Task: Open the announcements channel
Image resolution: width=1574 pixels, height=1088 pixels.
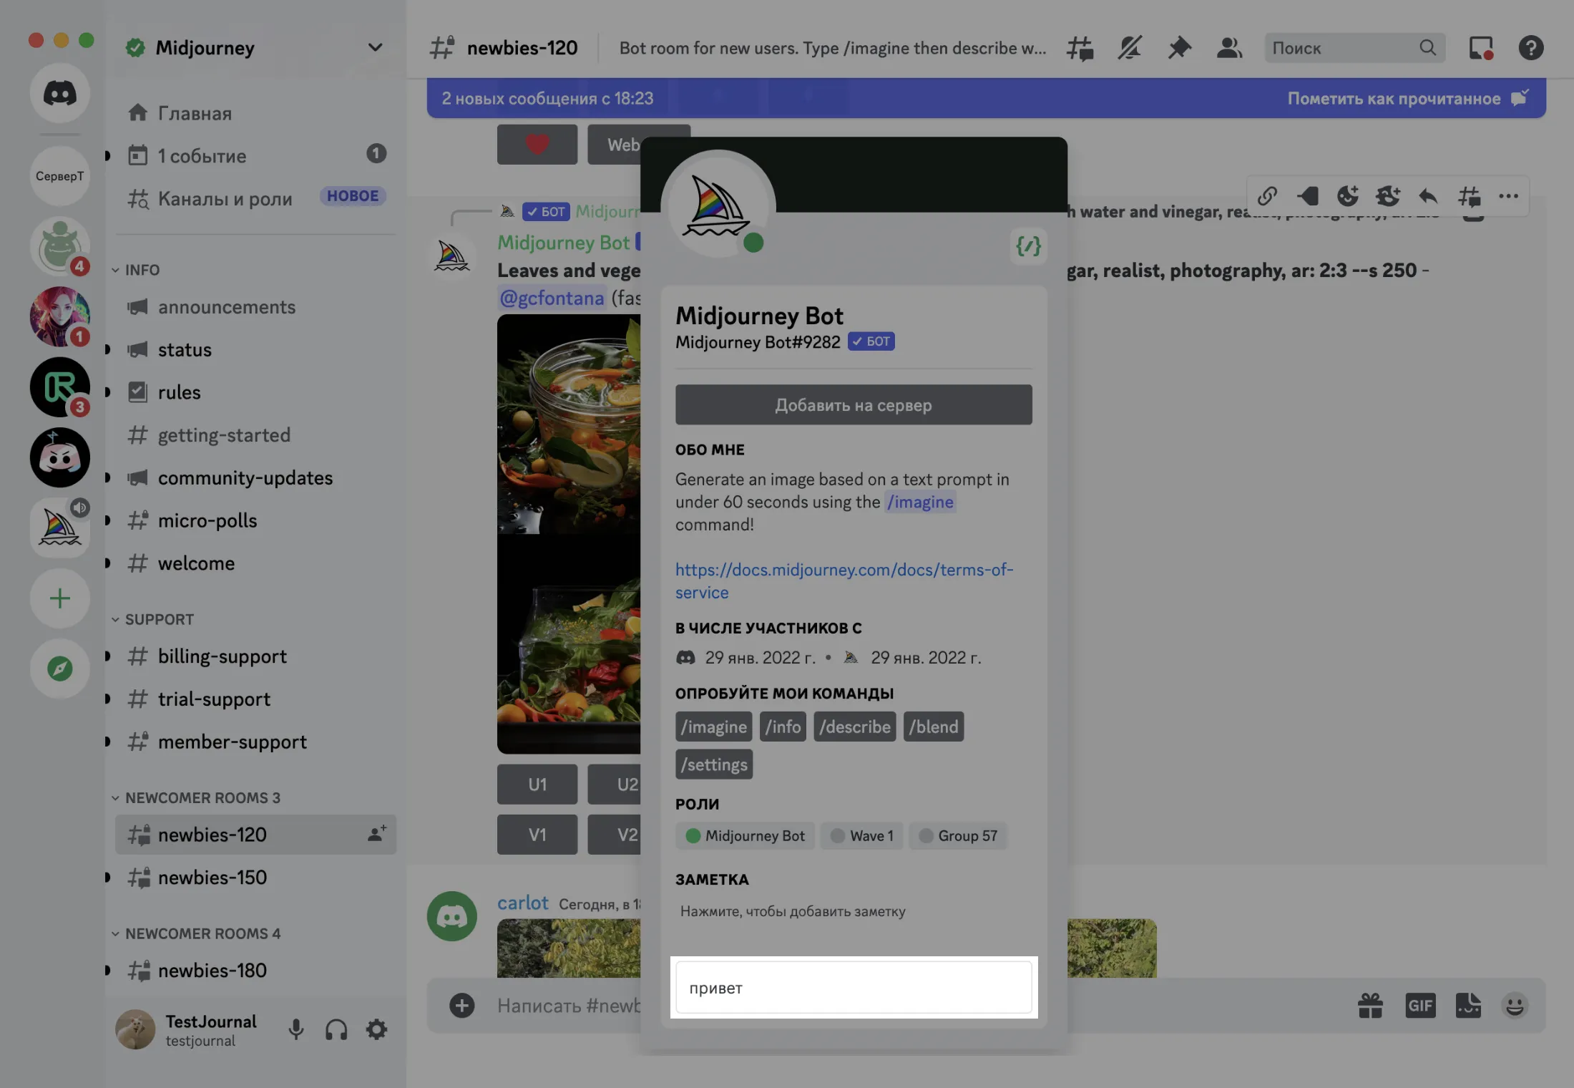Action: [255, 307]
